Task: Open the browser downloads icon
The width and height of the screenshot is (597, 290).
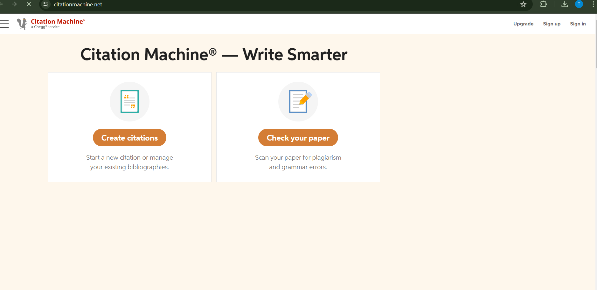Action: pos(565,4)
